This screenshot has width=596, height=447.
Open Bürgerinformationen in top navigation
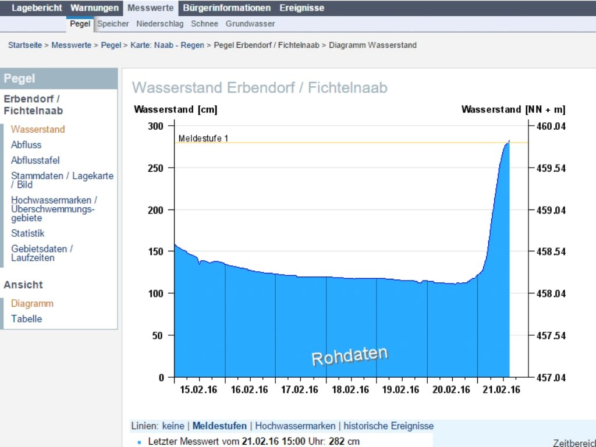click(226, 8)
